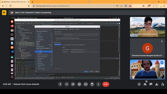Toggle Generate *.iml files checkbox

click(55, 38)
